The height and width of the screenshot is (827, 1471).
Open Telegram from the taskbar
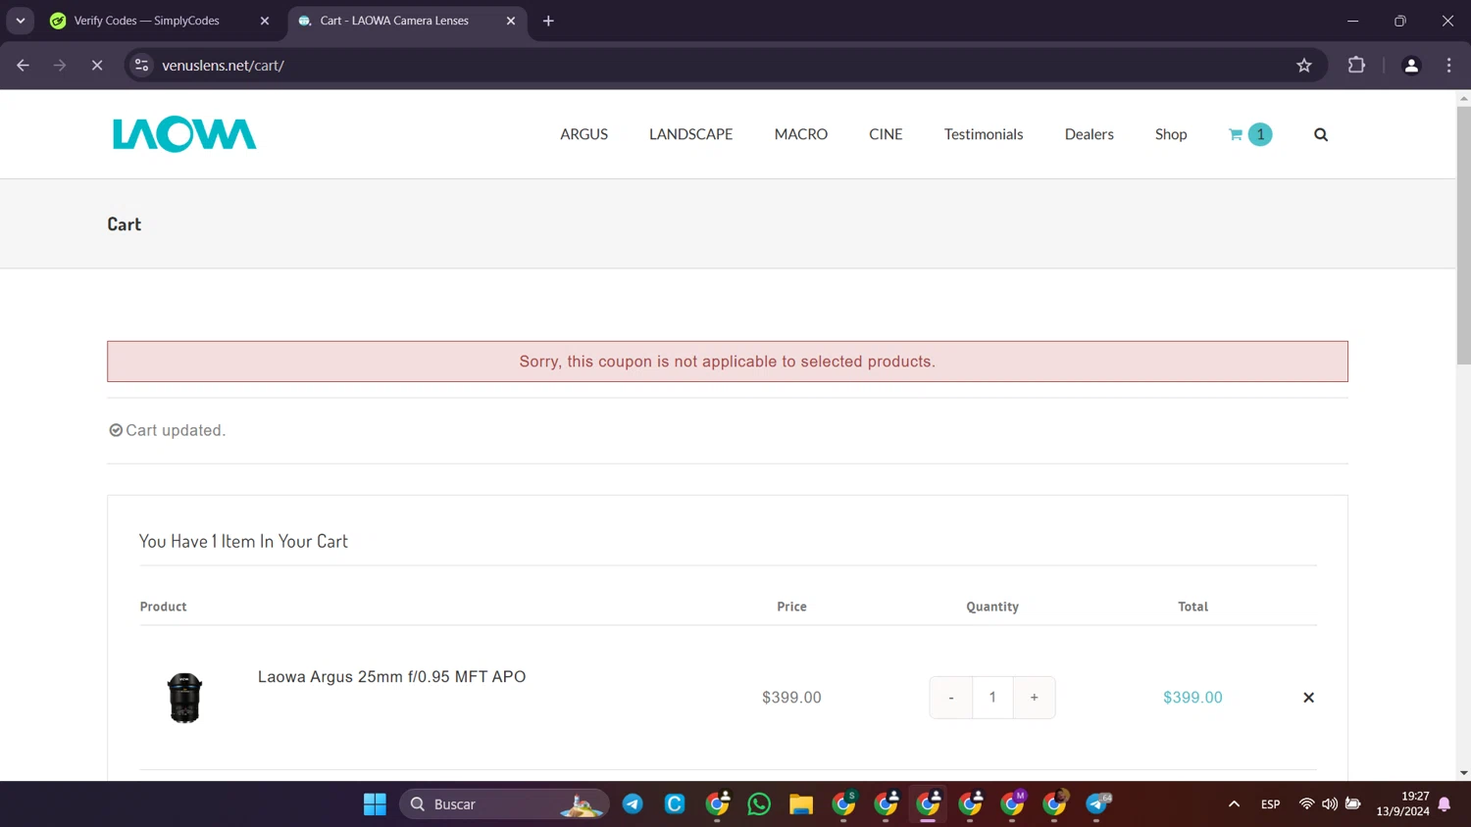coord(633,804)
